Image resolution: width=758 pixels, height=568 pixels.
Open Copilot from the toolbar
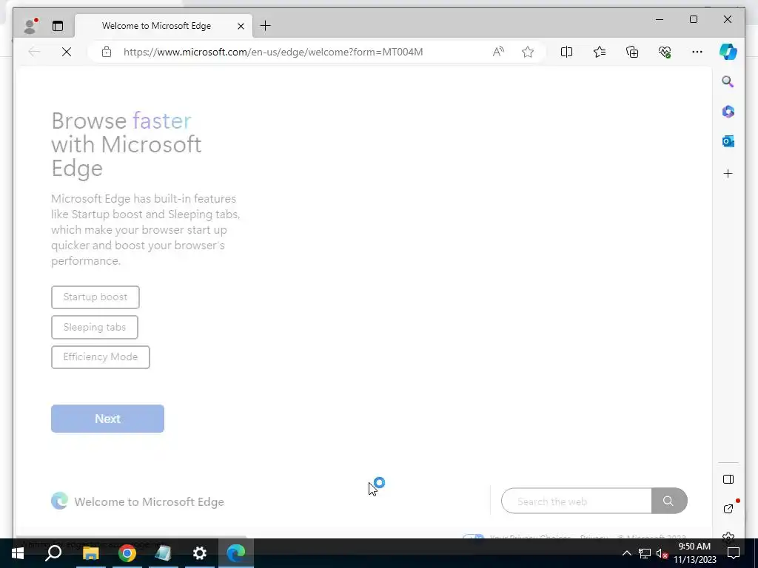pos(728,52)
